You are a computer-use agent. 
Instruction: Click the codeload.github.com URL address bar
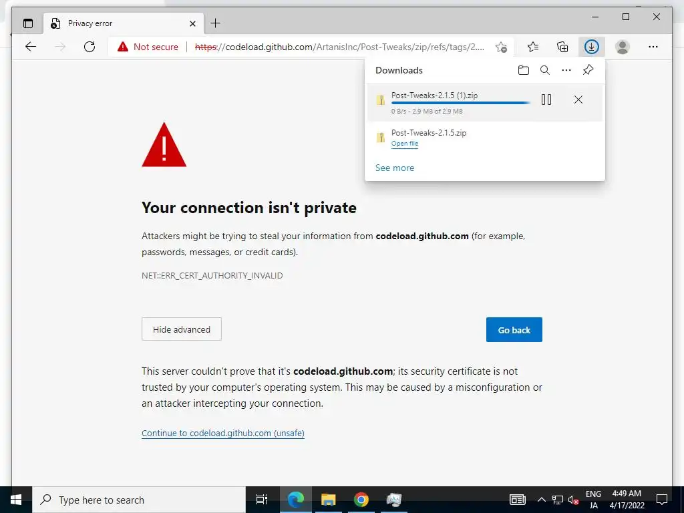339,47
